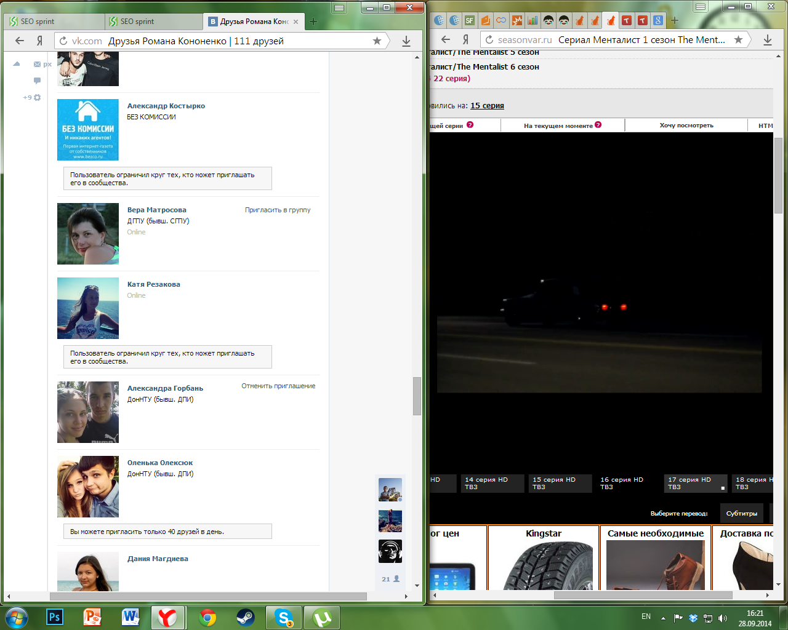This screenshot has width=788, height=630.
Task: Open the VK speech bubble sidebar icon
Action: [38, 81]
